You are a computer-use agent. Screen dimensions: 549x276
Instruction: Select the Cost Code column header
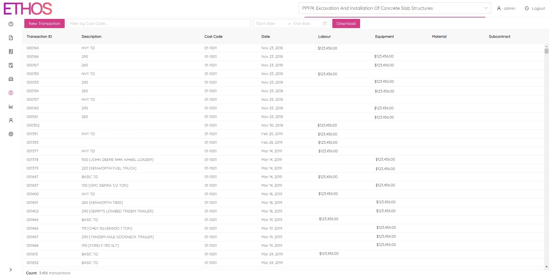[213, 36]
